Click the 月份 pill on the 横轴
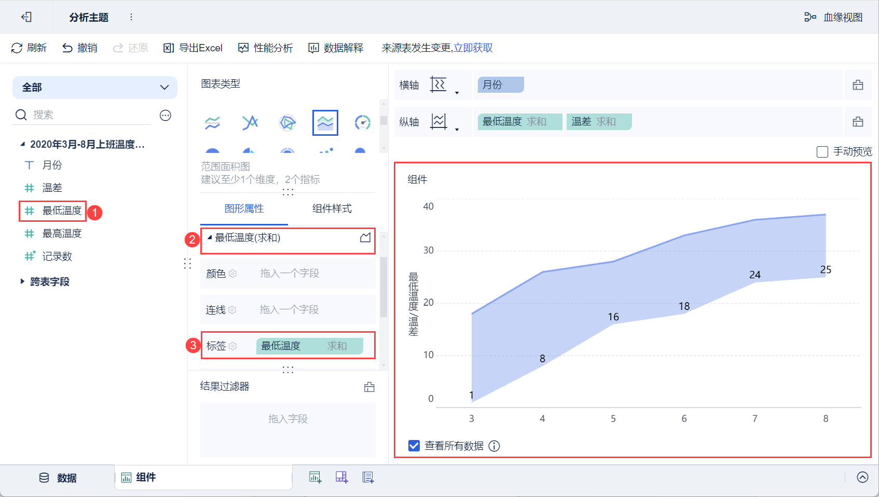The image size is (879, 497). tap(501, 85)
